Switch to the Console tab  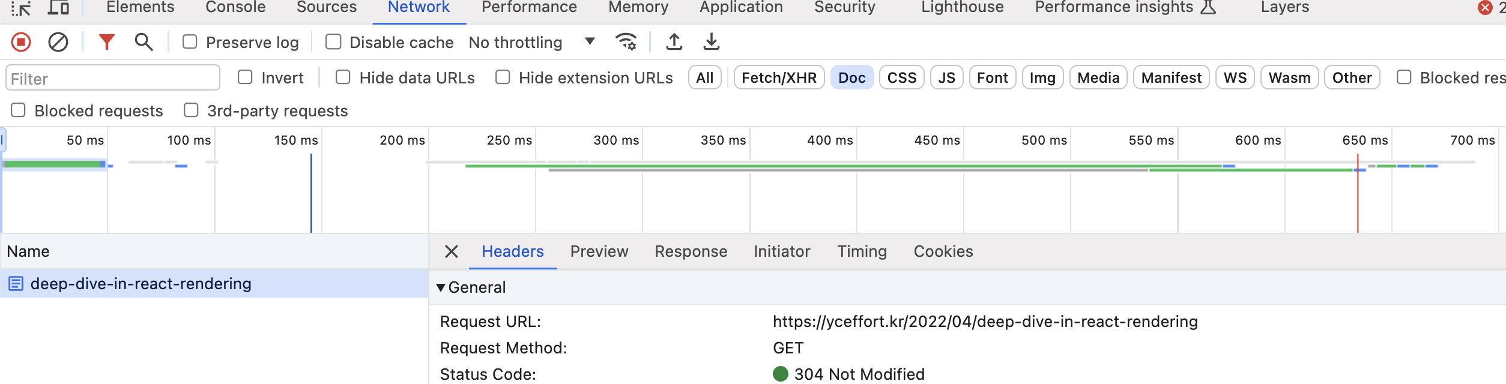pos(235,8)
